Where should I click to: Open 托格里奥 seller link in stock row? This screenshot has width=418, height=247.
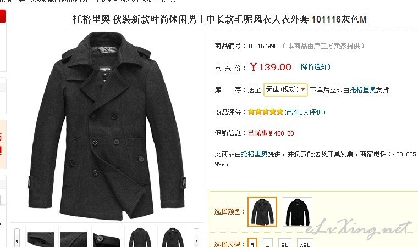pos(362,90)
